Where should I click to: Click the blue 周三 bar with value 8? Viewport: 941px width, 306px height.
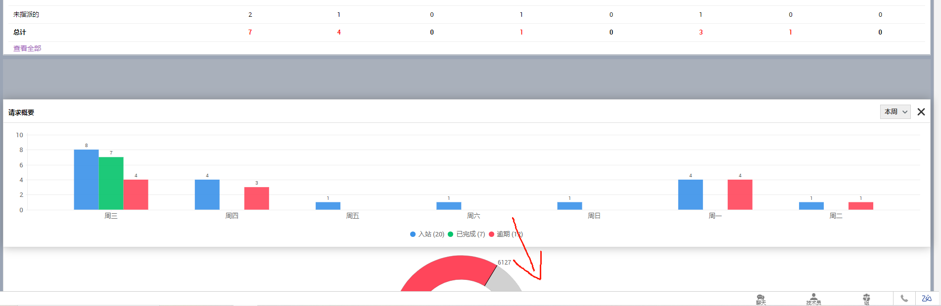pyautogui.click(x=86, y=180)
